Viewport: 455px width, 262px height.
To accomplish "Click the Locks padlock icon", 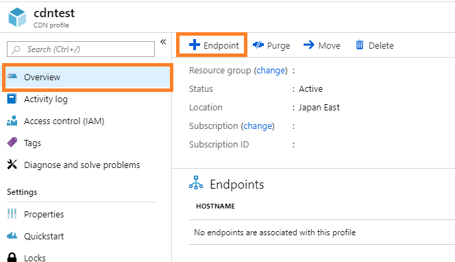I will 12,257.
